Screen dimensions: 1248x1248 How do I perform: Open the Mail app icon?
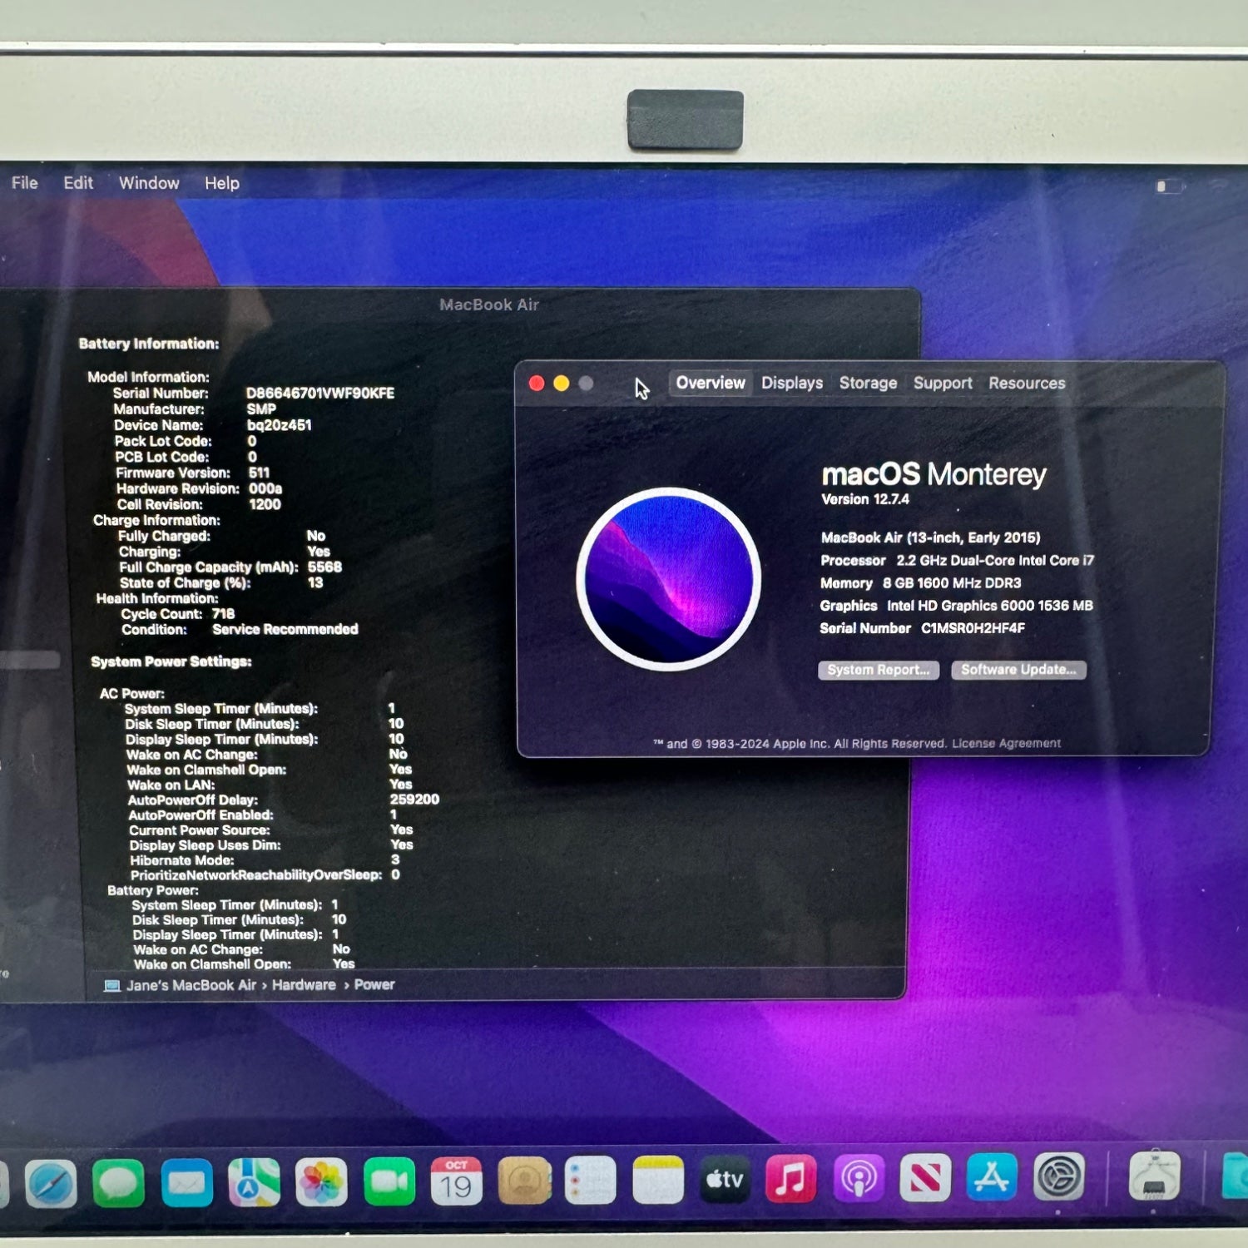(x=186, y=1182)
